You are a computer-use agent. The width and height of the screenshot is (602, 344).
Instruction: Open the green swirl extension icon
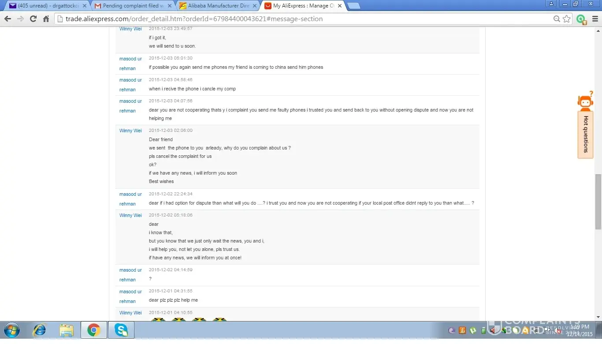pyautogui.click(x=581, y=19)
